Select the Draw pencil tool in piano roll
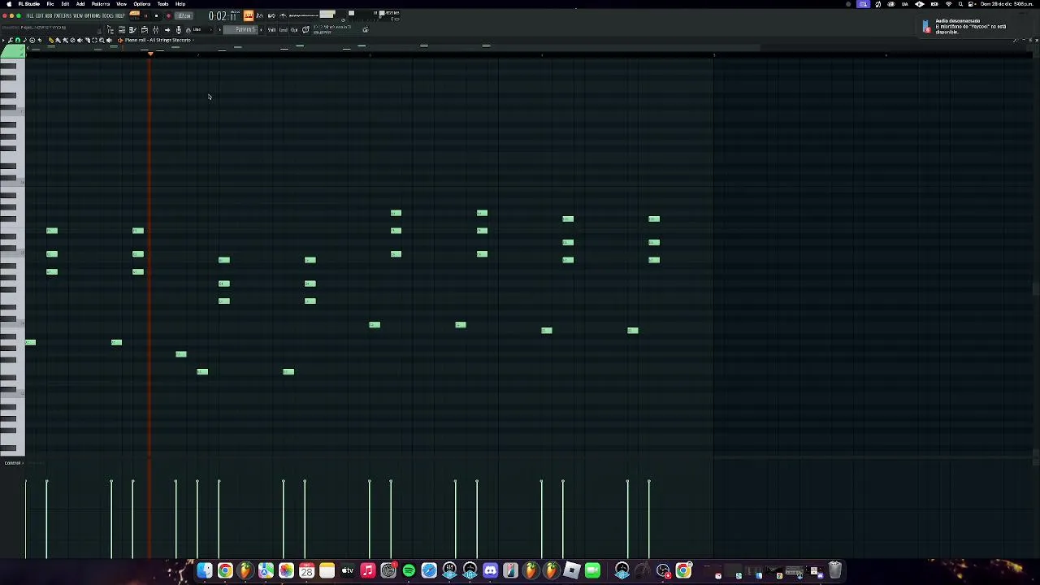Image resolution: width=1040 pixels, height=585 pixels. (51, 40)
